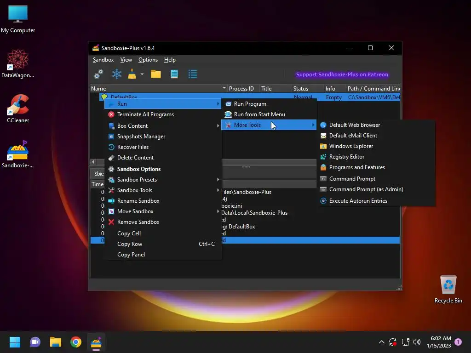The image size is (471, 353).
Task: Click the volume speaker tray icon
Action: pos(417,342)
